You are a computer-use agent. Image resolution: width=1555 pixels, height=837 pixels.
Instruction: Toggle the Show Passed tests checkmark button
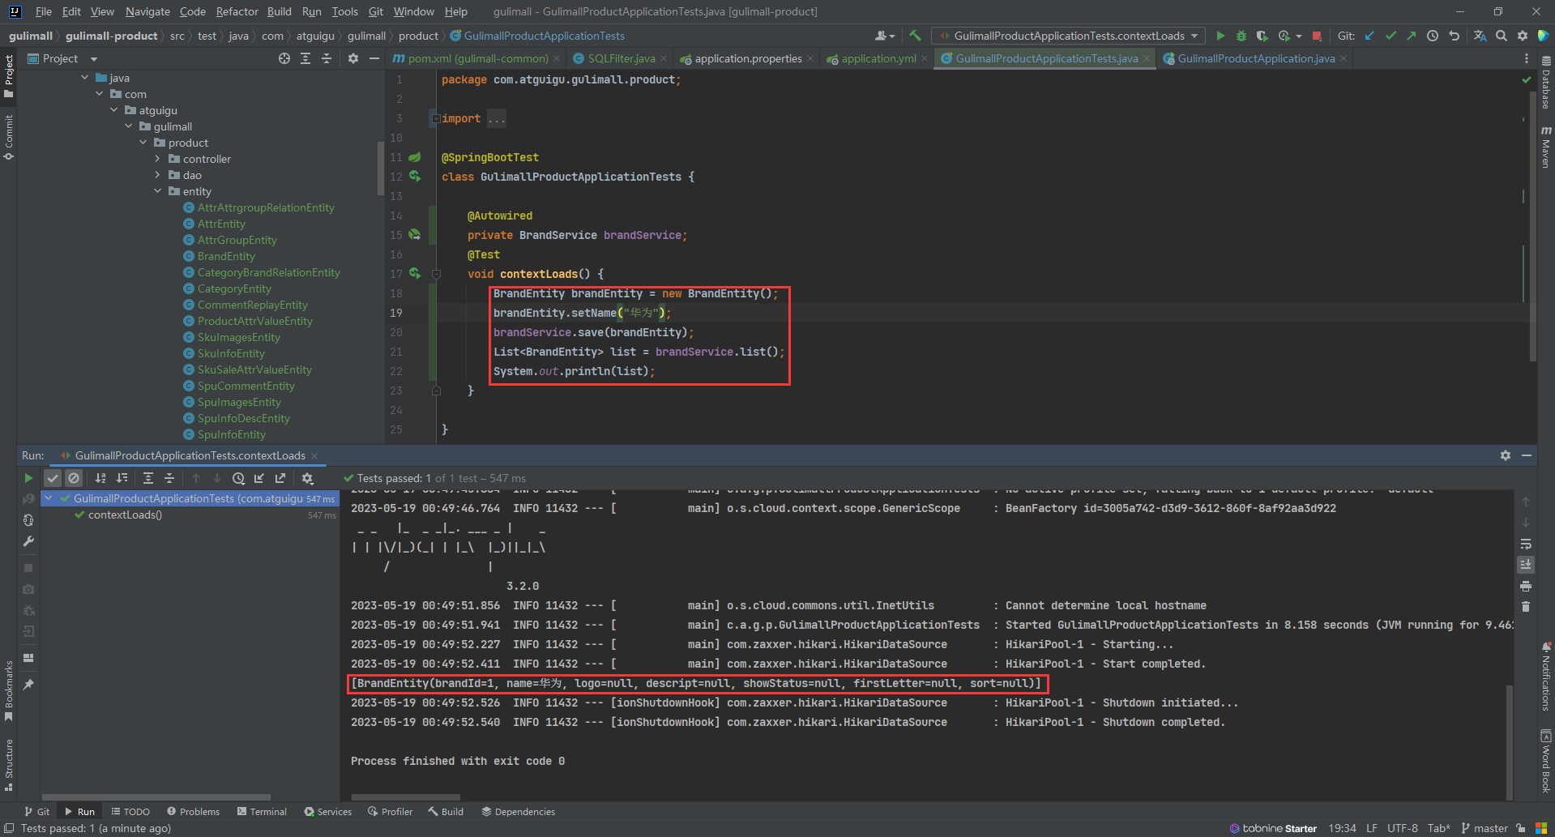(53, 478)
